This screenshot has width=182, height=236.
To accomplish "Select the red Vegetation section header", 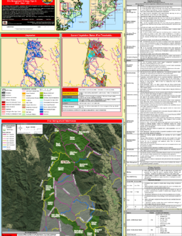I will [x=30, y=35].
